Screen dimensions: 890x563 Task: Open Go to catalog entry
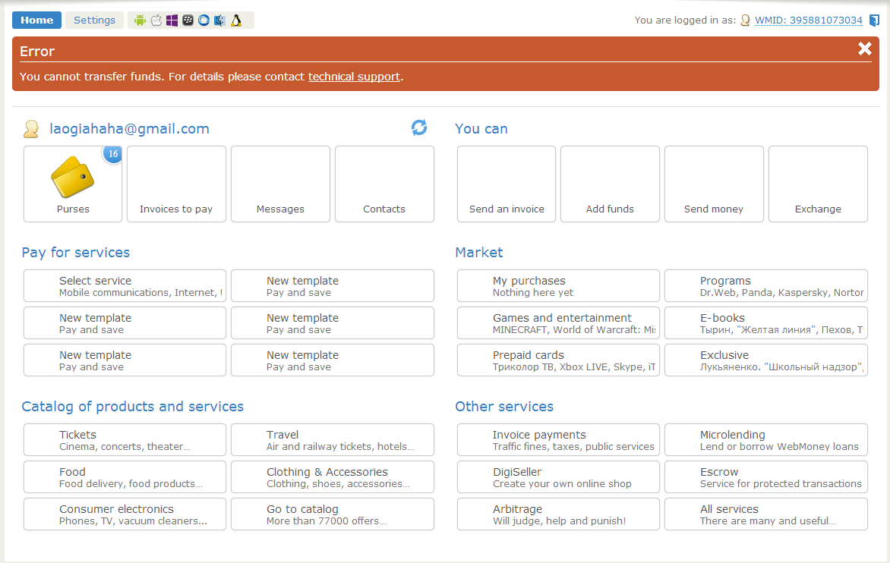click(332, 514)
